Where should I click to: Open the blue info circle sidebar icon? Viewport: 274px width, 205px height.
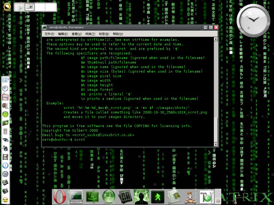5,165
